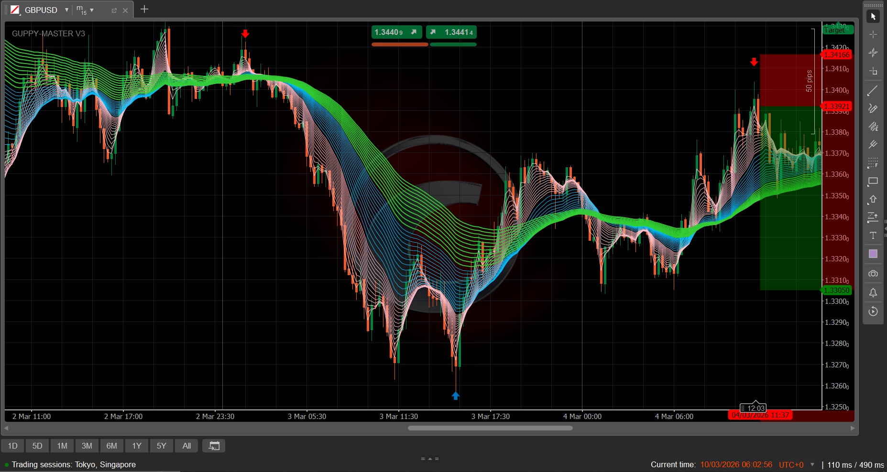Image resolution: width=887 pixels, height=472 pixels.
Task: Open the m15 timeframe dropdown
Action: pos(92,10)
